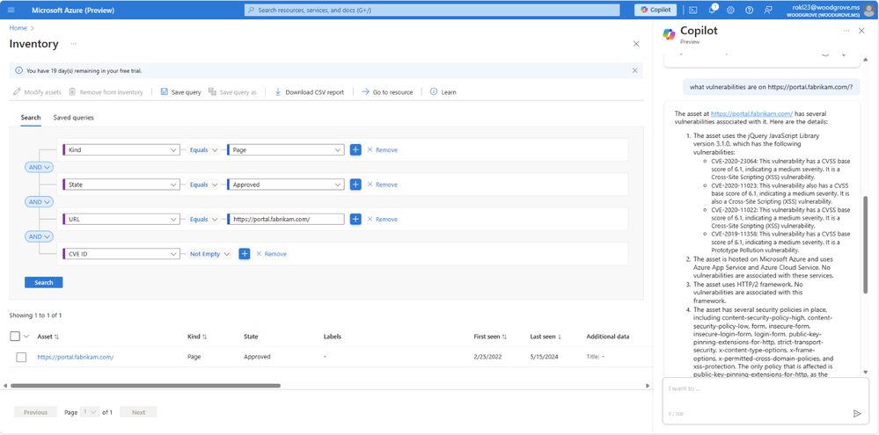Open the notifications bell
The image size is (879, 435).
pos(712,10)
